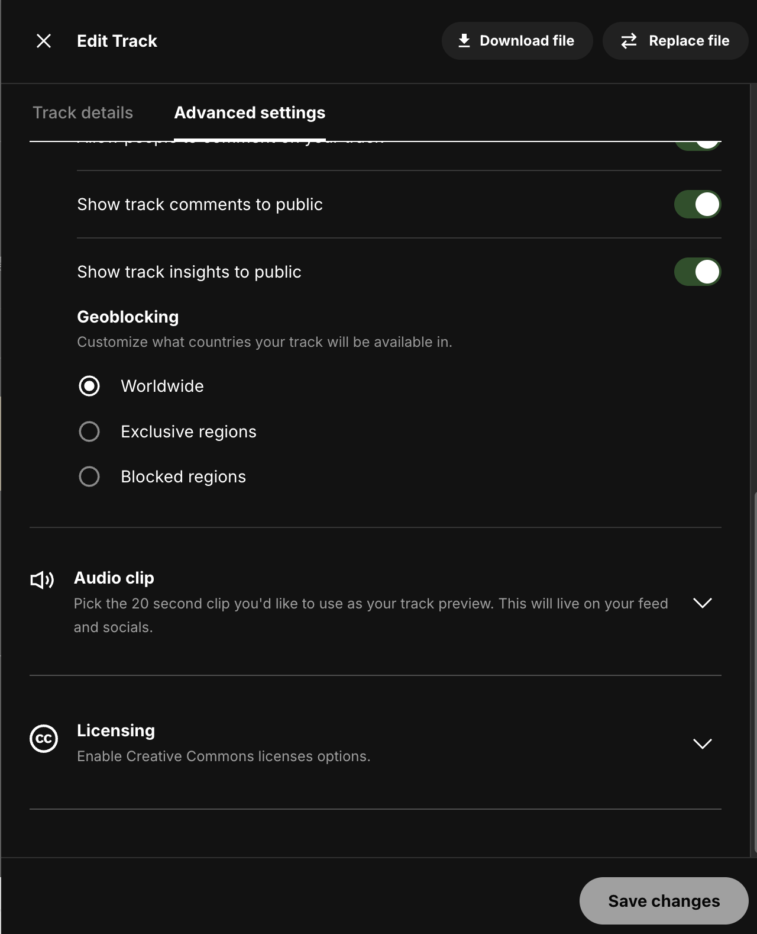Image resolution: width=757 pixels, height=934 pixels.
Task: Select Blocked regions
Action: click(x=89, y=476)
